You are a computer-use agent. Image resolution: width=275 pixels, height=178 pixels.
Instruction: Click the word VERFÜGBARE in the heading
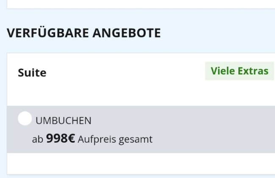click(48, 33)
